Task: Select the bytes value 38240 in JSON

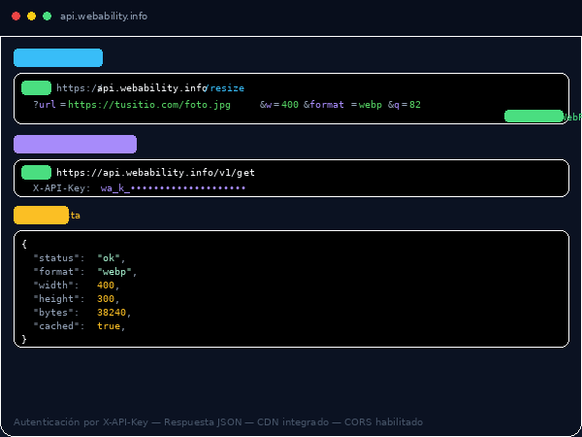Action: (113, 313)
